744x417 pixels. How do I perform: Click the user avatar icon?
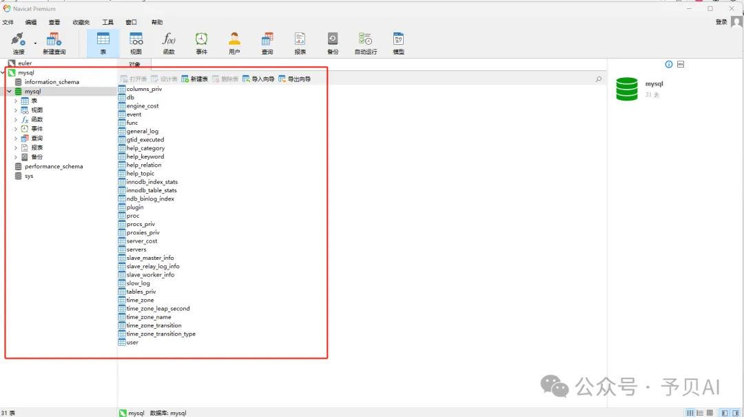[x=736, y=22]
